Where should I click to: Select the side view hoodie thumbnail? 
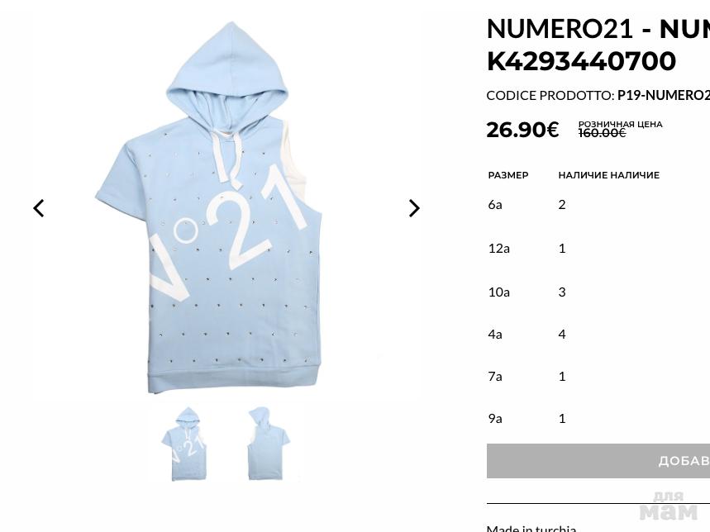pyautogui.click(x=268, y=444)
